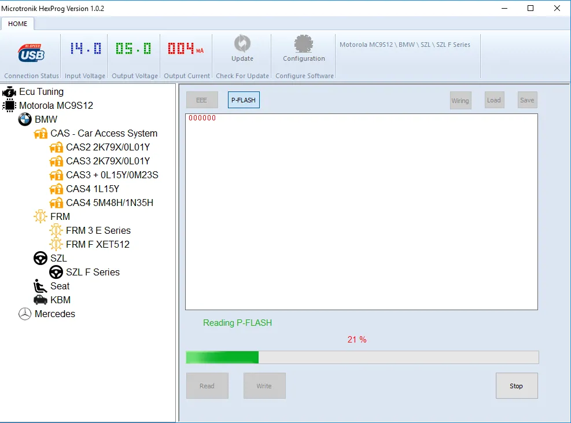Click the icon for CAS4 1L15Y
The width and height of the screenshot is (571, 423).
56,189
